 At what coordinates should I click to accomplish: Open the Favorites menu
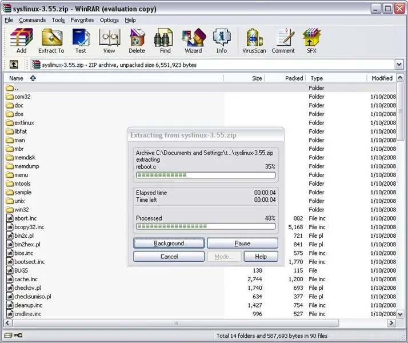click(x=82, y=20)
